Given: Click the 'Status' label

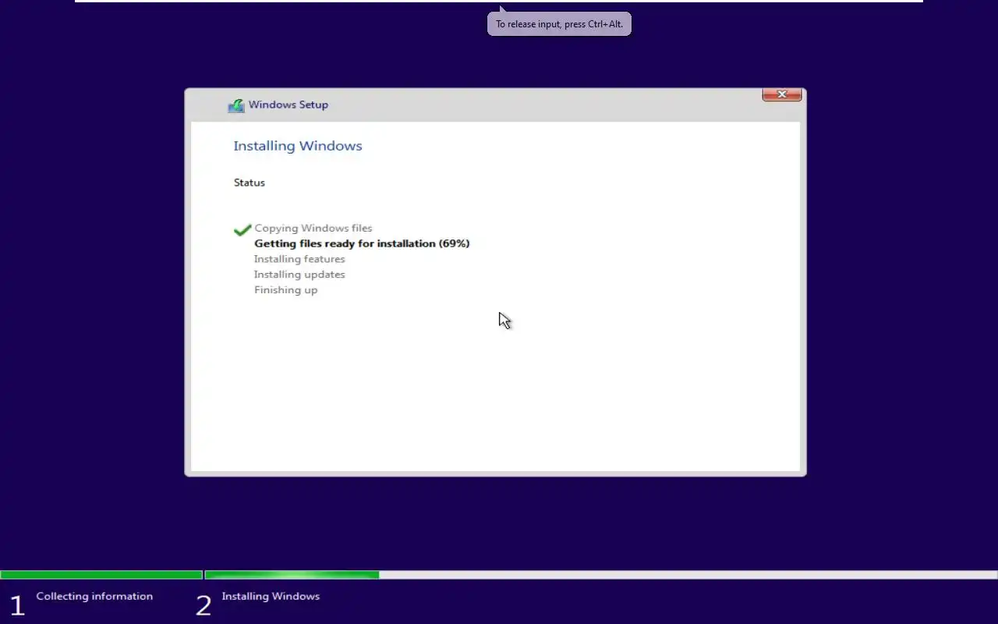Looking at the screenshot, I should [x=249, y=183].
